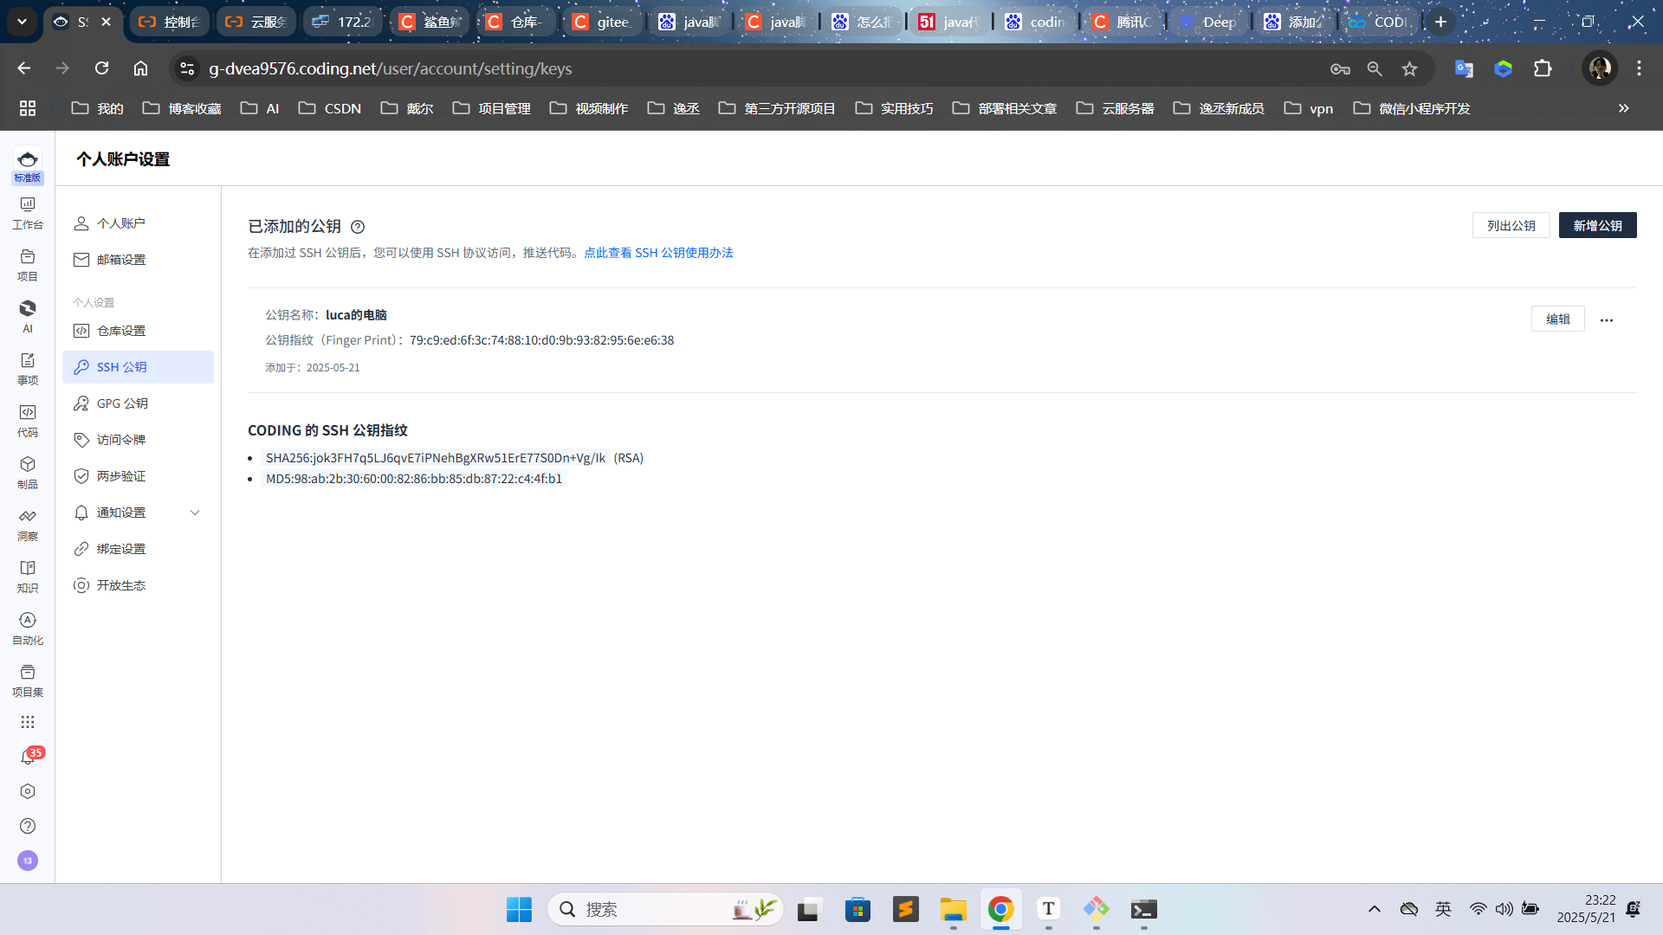
Task: Select GPG 公钥 in settings menu
Action: pyautogui.click(x=122, y=403)
